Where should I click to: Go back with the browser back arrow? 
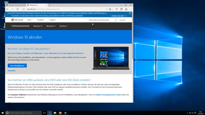(8, 9)
